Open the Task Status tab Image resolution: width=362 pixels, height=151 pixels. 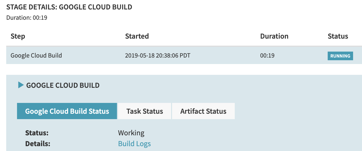coord(145,111)
